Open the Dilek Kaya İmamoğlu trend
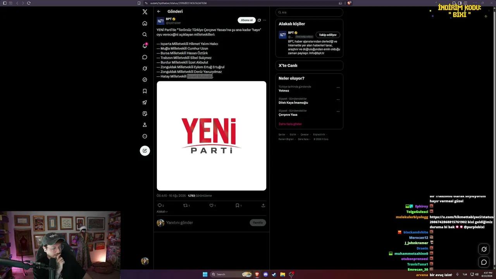Screen dimensions: 496x279 coord(293,103)
